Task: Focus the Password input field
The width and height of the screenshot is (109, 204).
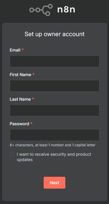Action: click(55, 135)
